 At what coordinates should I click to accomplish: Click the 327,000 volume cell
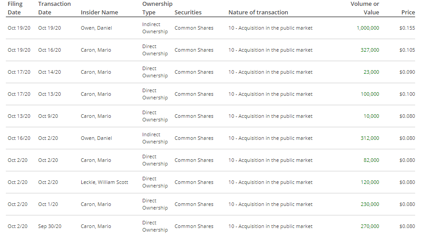370,50
